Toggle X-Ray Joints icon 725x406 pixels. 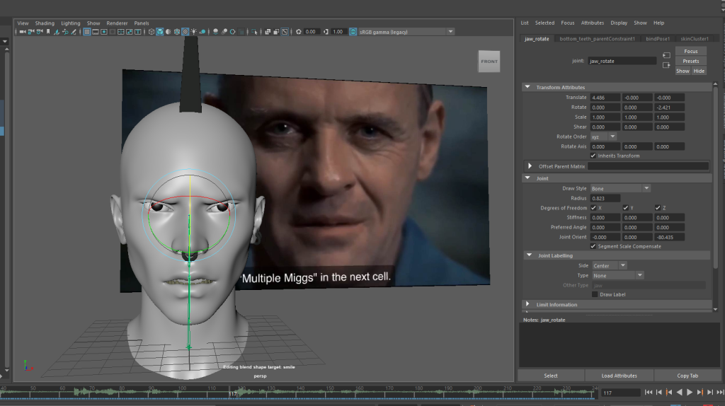click(x=285, y=32)
